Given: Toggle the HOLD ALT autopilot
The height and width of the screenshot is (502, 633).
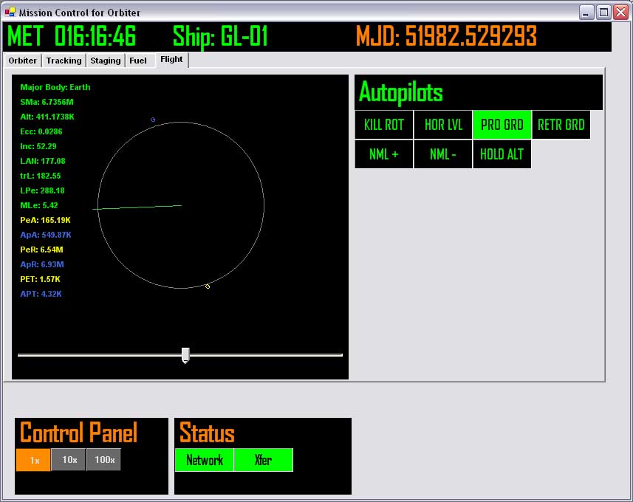Looking at the screenshot, I should coord(502,154).
